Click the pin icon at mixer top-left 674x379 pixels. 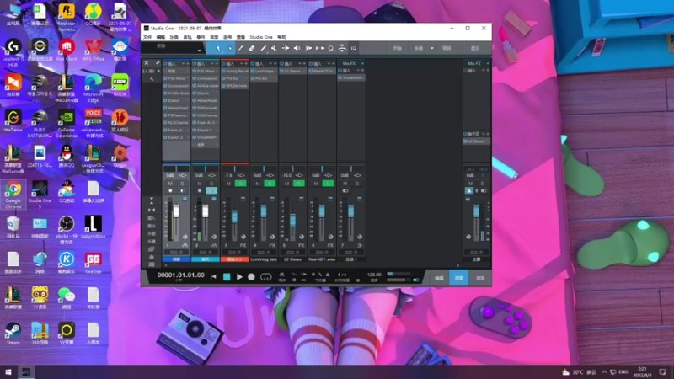158,62
